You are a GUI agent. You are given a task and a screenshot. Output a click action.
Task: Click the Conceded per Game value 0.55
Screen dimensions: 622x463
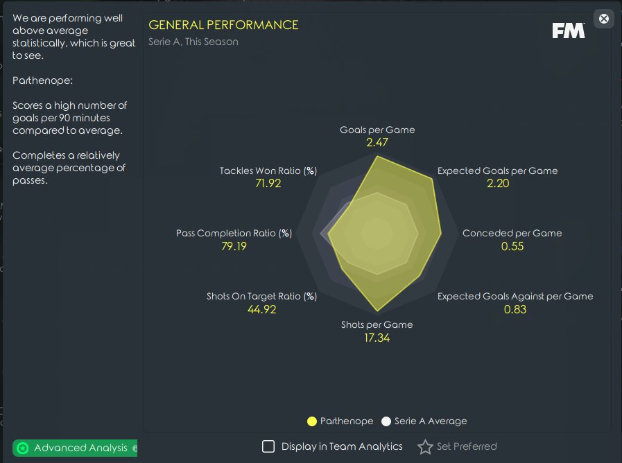[512, 246]
